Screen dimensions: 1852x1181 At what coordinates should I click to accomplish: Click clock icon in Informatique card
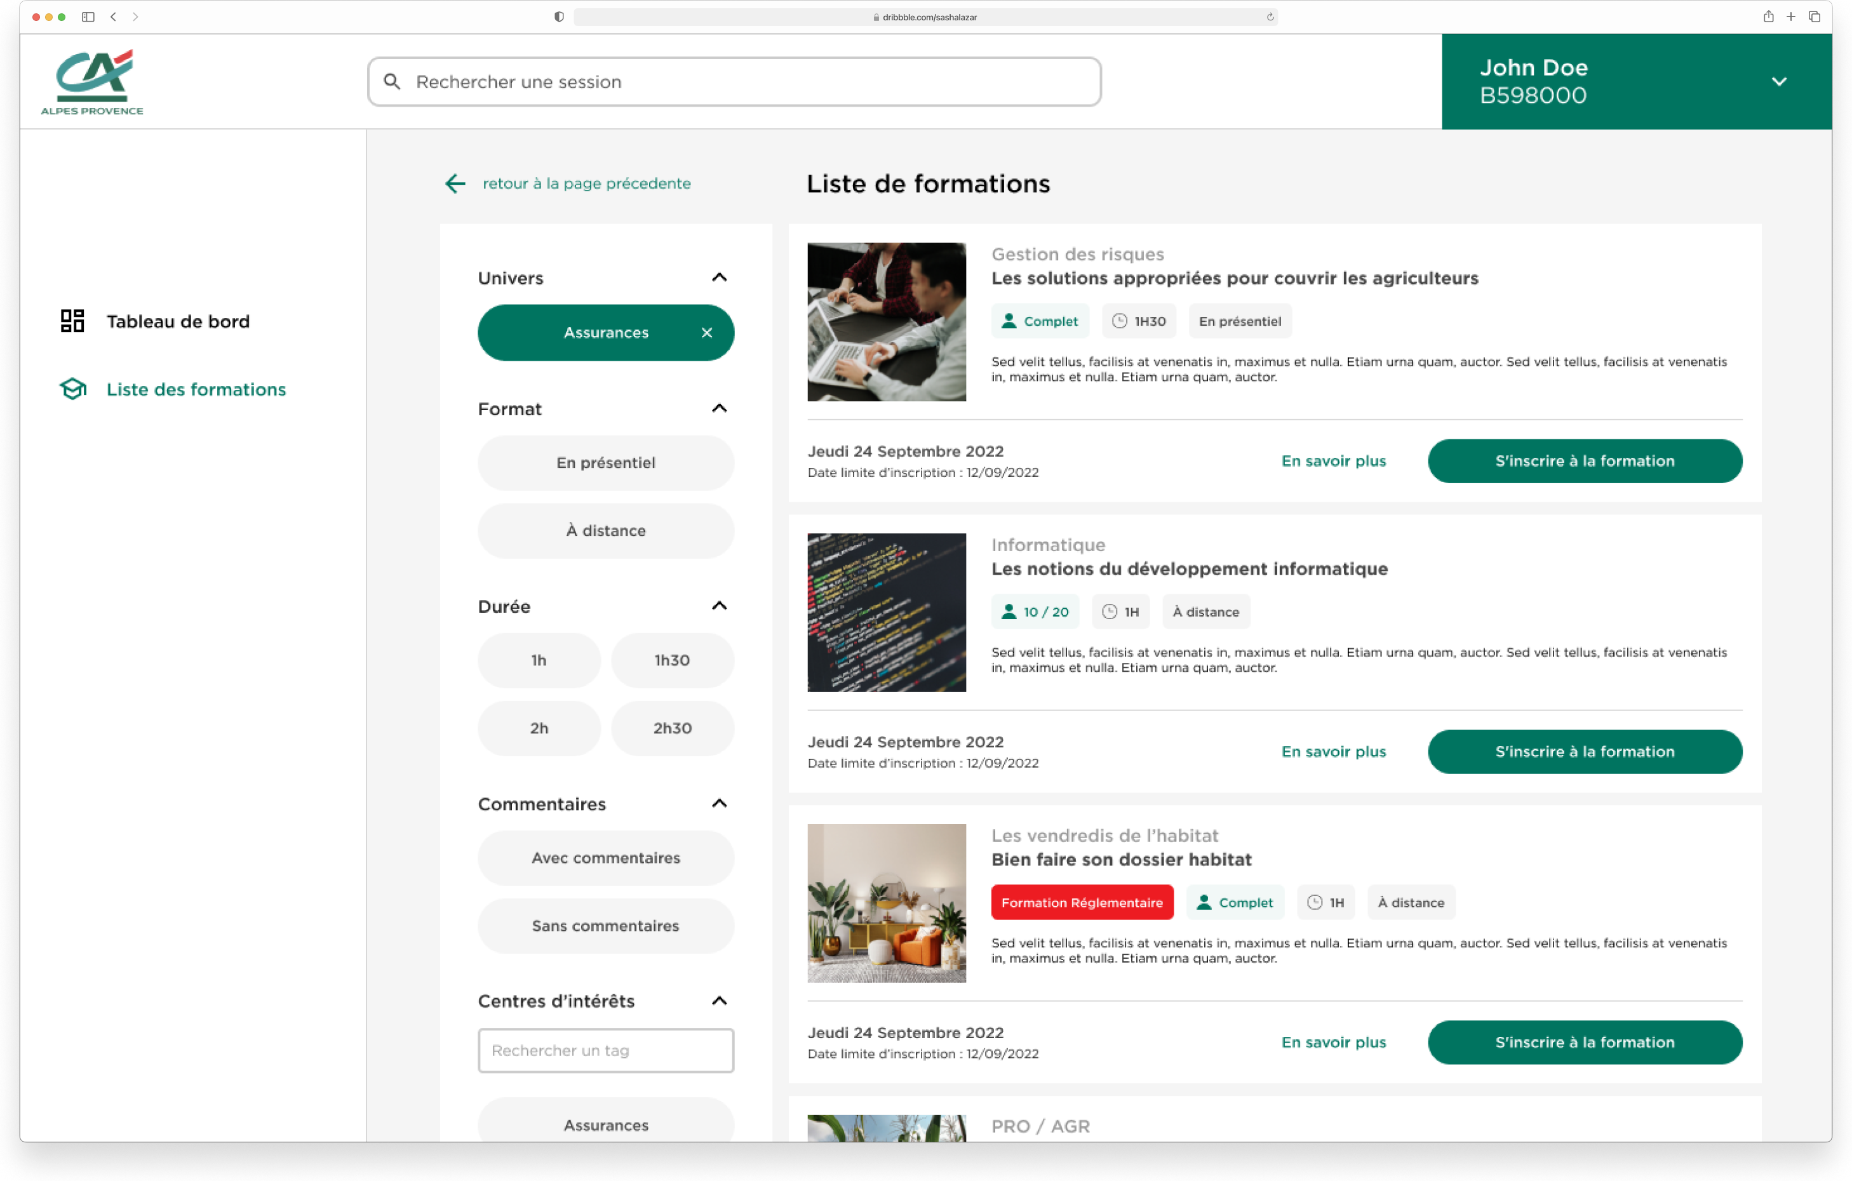tap(1109, 612)
